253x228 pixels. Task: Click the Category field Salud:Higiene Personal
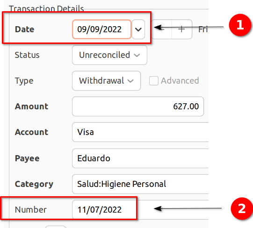click(x=140, y=184)
